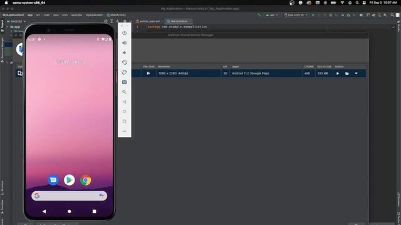Select the Android 11.0 (Google Play) cell
Image resolution: width=401 pixels, height=225 pixels.
point(266,73)
